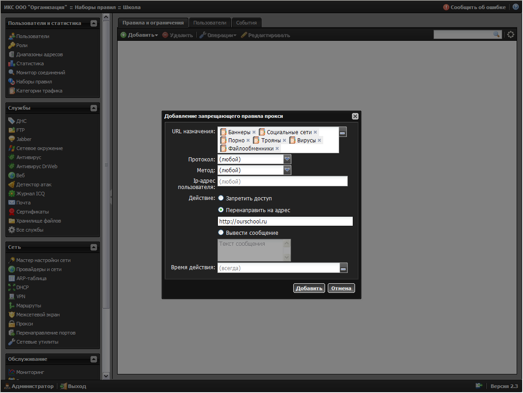Image resolution: width=523 pixels, height=393 pixels.
Task: Open the Jabber service icon
Action: point(12,139)
